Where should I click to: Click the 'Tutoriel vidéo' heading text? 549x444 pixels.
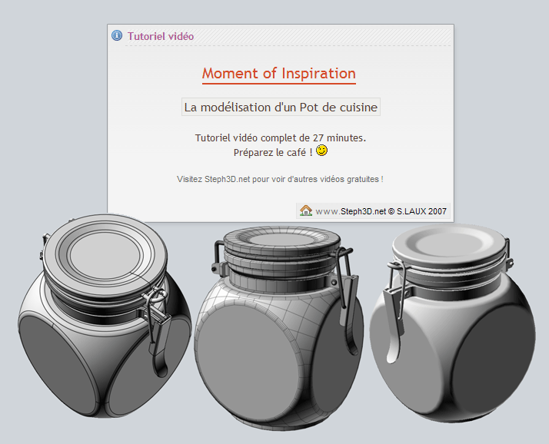tap(161, 36)
